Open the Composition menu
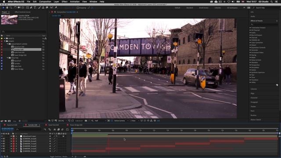Image resolution: width=281 pixels, height=158 pixels. click(45, 2)
